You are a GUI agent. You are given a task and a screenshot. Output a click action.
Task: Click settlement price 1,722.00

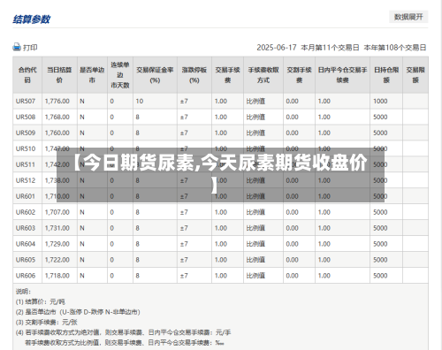(57, 260)
